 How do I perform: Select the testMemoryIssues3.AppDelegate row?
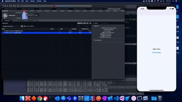coord(47,33)
